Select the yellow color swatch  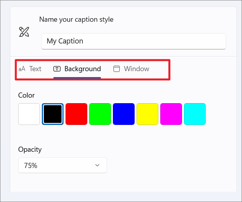(147, 114)
